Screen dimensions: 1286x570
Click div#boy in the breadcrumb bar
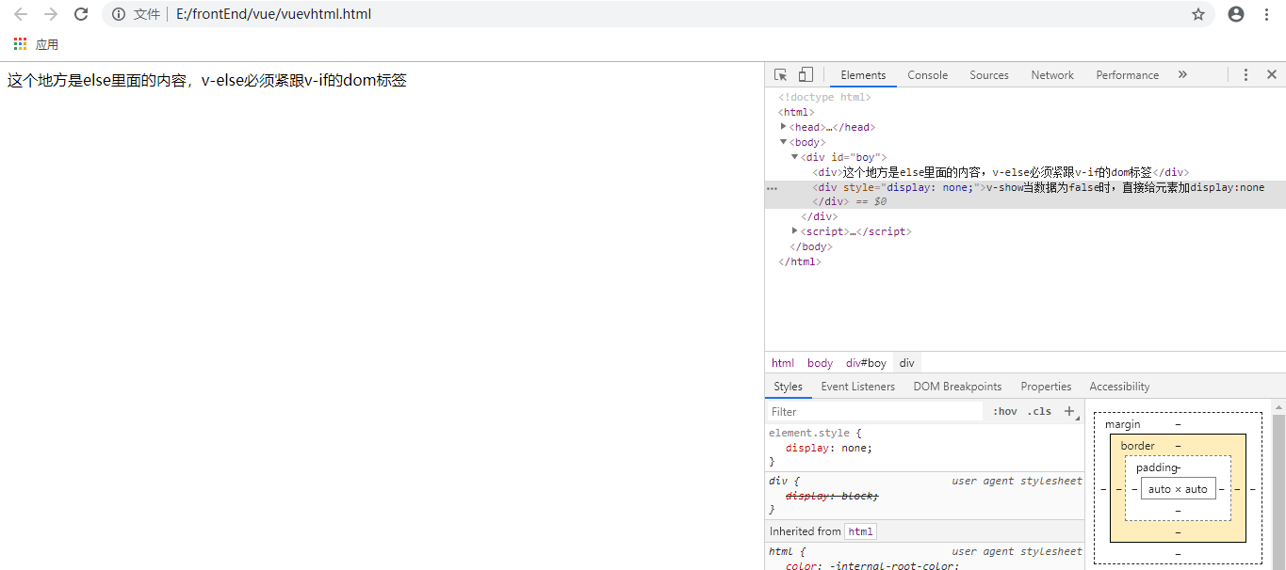coord(866,363)
